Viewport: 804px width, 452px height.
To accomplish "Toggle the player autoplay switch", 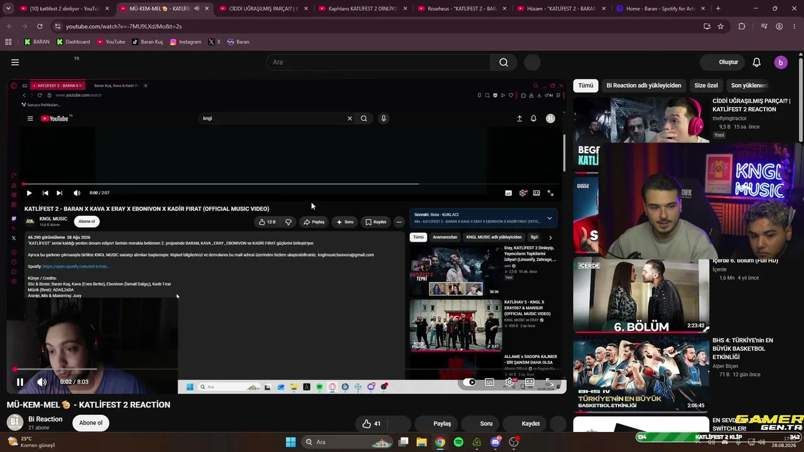I will pos(469,382).
